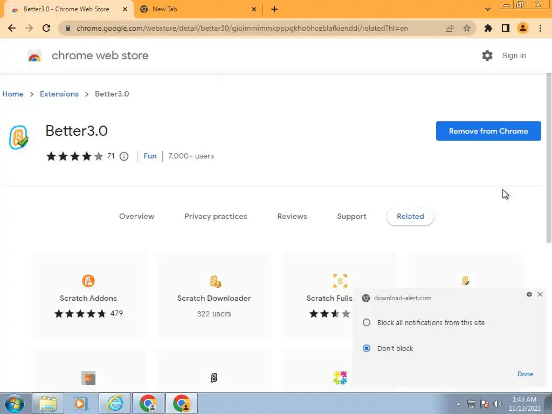Click the second Chrome taskbar icon
This screenshot has height=414, width=552.
[x=182, y=403]
